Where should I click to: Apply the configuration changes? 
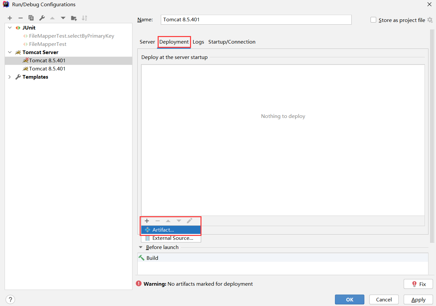click(x=418, y=299)
